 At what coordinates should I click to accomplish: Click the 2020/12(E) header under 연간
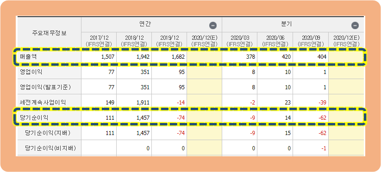point(204,40)
